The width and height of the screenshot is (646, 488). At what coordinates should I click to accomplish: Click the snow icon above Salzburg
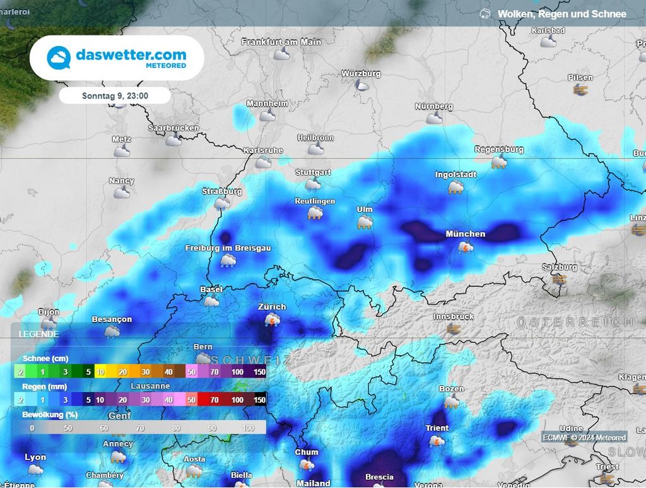559,278
